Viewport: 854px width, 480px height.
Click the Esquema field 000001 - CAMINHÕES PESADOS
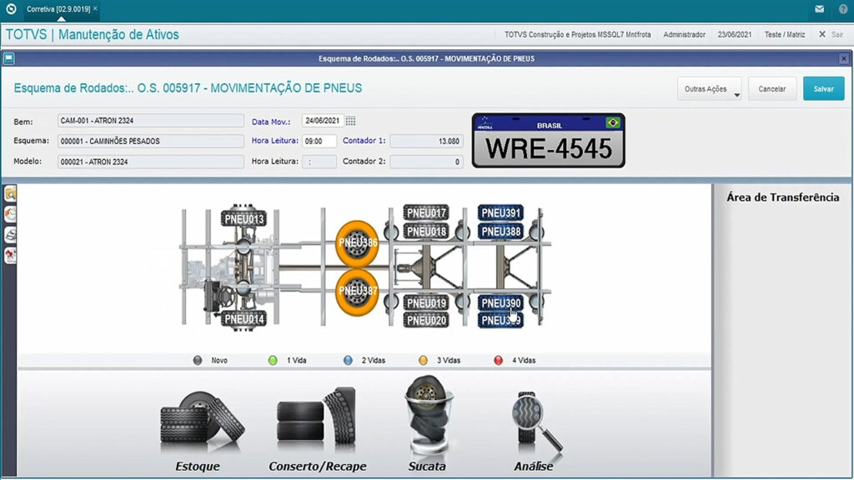pyautogui.click(x=150, y=141)
